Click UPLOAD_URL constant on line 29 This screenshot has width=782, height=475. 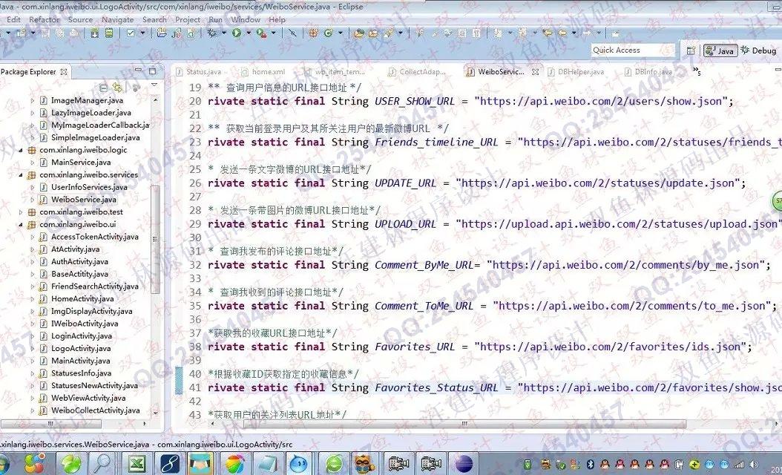tap(405, 224)
